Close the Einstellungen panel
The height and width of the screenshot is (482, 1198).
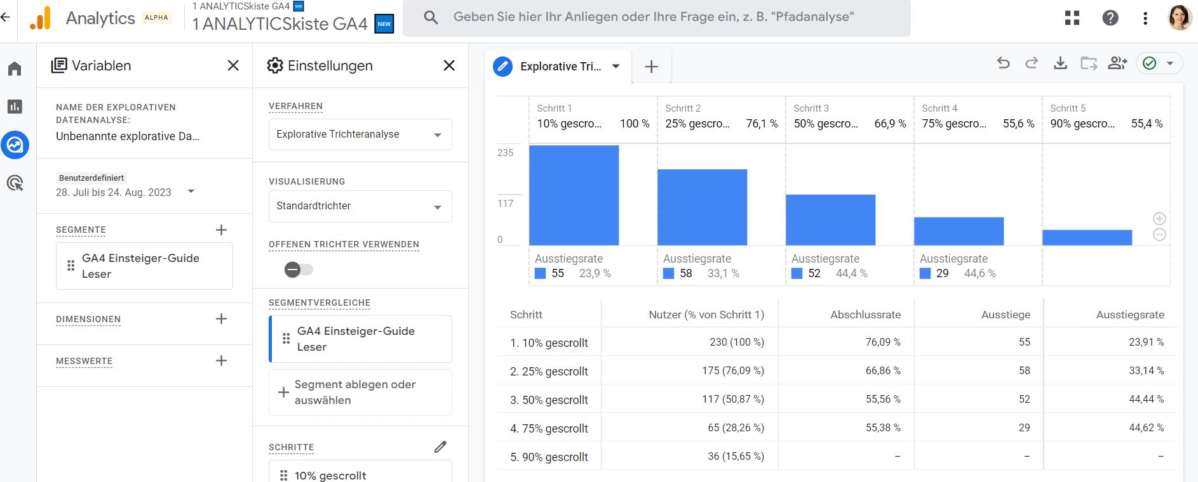click(x=449, y=65)
